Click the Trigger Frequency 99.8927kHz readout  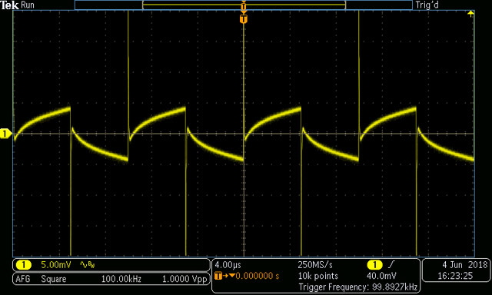(358, 287)
